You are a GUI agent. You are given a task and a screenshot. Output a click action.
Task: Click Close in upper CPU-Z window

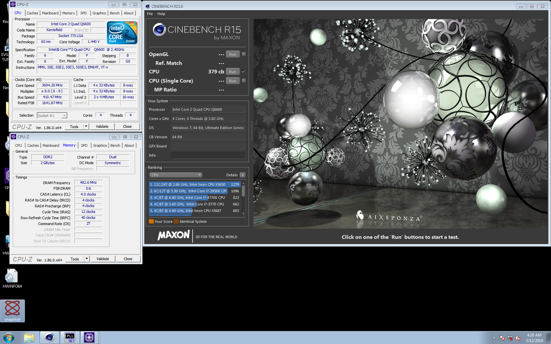[x=127, y=126]
